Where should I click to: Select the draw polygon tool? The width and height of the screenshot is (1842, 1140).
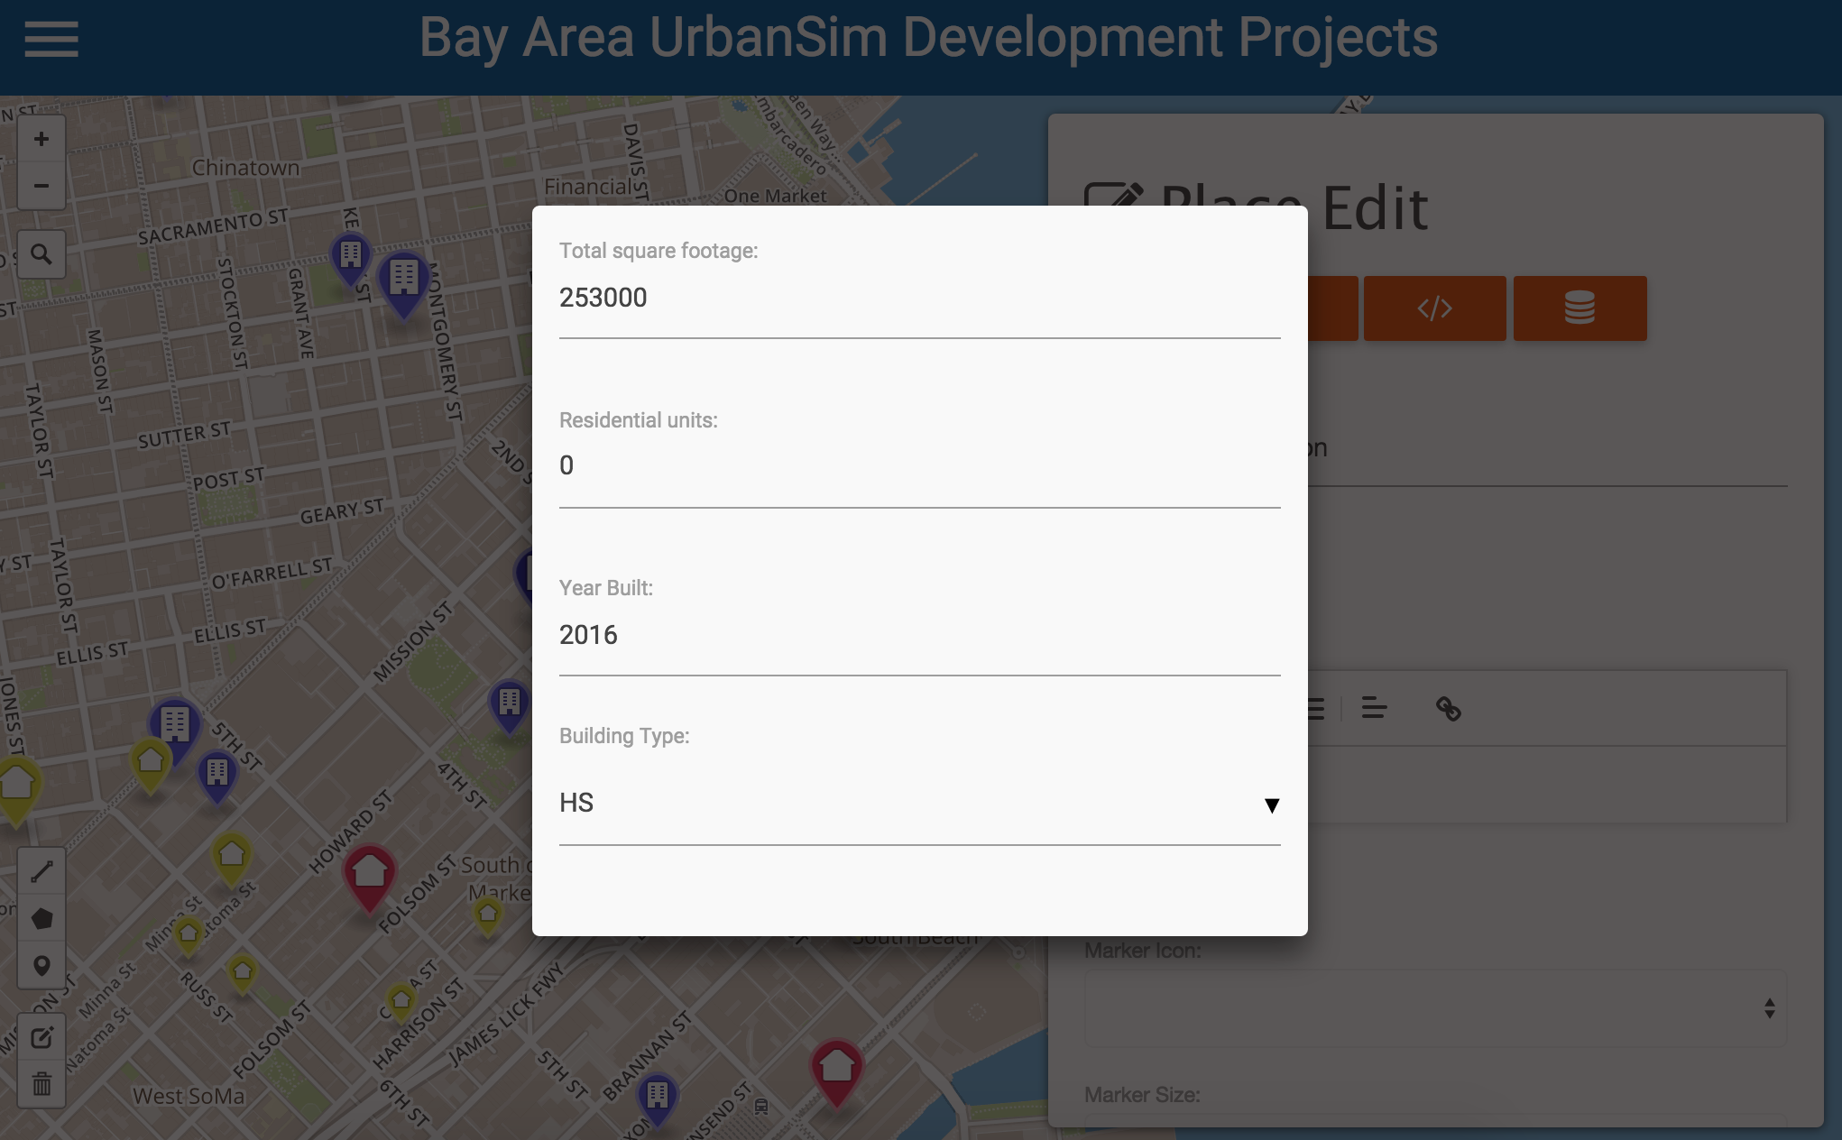pos(41,919)
